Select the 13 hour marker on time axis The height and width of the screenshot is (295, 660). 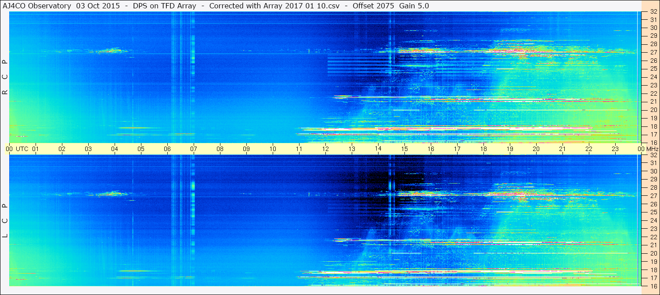(352, 149)
